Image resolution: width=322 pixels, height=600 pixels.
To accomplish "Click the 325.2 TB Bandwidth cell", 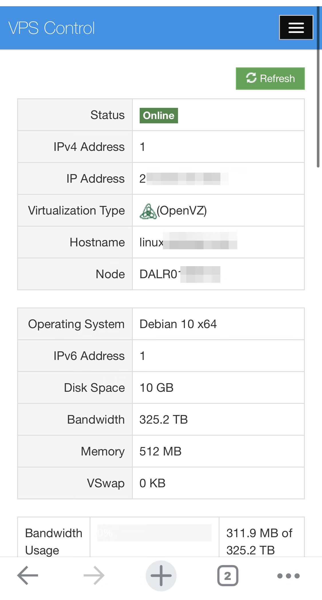I will 163,420.
